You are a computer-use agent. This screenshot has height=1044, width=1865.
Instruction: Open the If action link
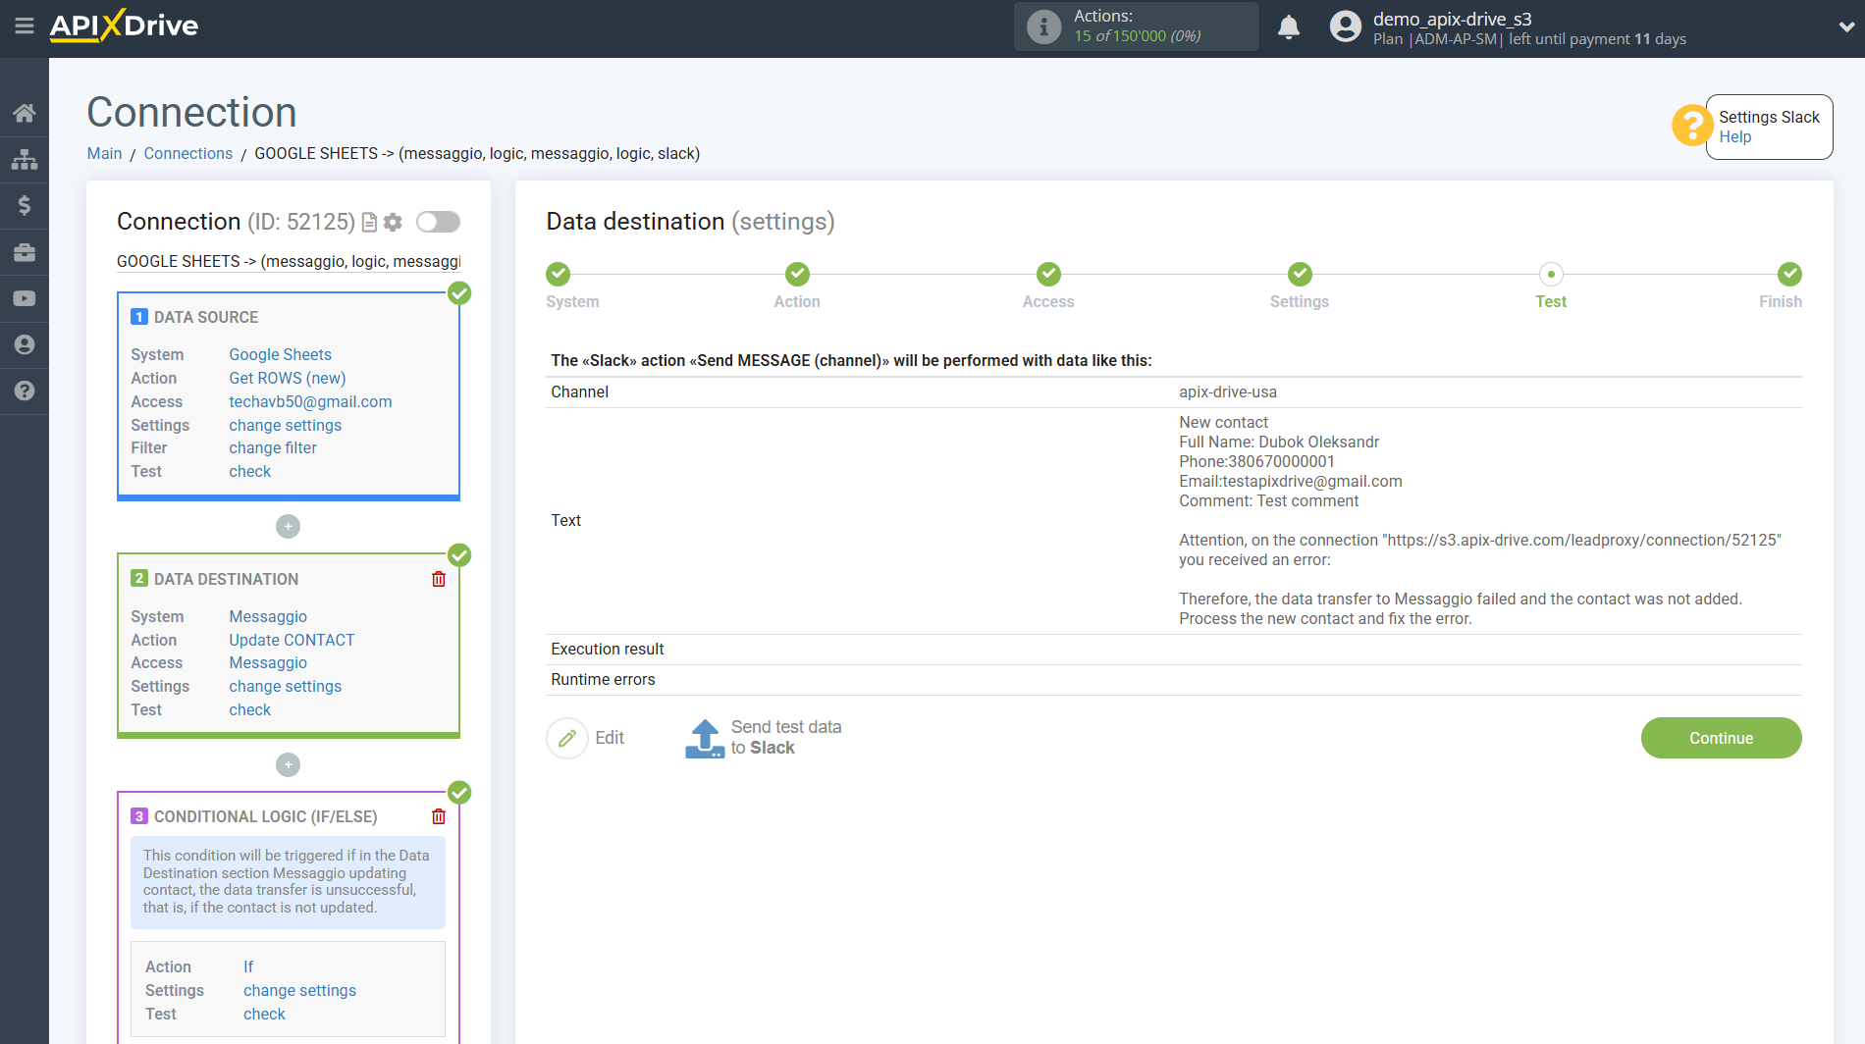pyautogui.click(x=248, y=966)
